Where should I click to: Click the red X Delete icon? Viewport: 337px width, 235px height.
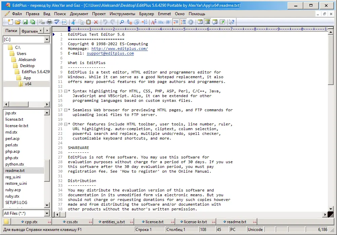pos(96,22)
